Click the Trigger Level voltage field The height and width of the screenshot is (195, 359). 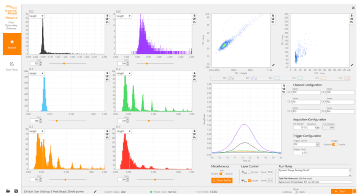299,152
